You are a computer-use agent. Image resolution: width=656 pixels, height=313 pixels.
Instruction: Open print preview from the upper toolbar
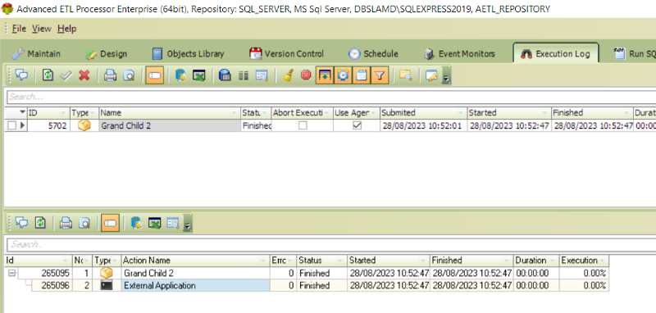pyautogui.click(x=130, y=75)
